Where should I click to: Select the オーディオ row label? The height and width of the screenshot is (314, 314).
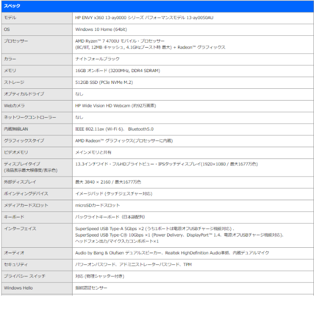coord(14,253)
